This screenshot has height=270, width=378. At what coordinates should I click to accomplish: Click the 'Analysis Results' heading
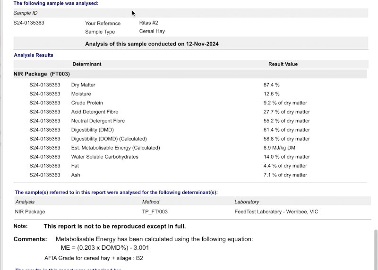34,55
